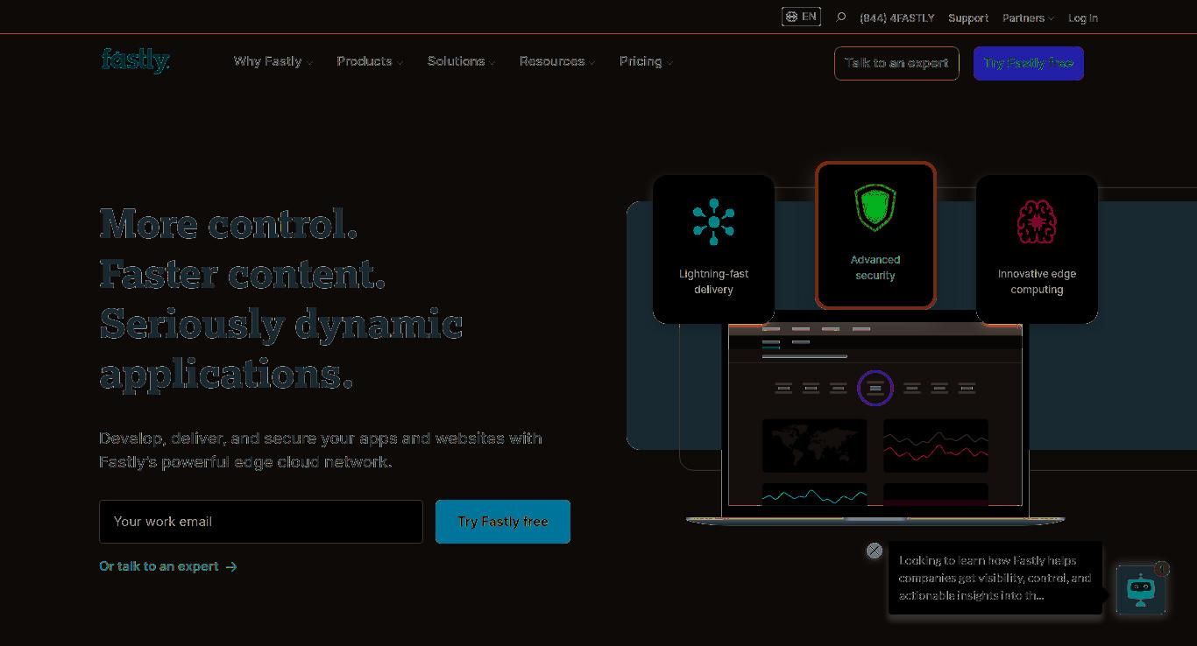
Task: Expand the Why Fastly menu
Action: (273, 61)
